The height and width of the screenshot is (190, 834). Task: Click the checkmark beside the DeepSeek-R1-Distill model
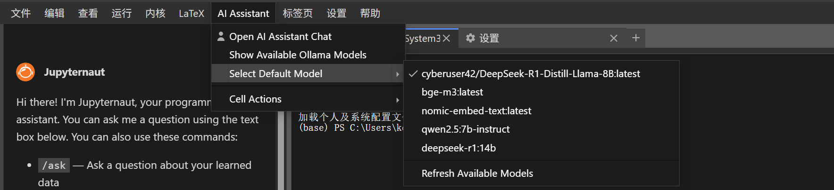pos(413,73)
